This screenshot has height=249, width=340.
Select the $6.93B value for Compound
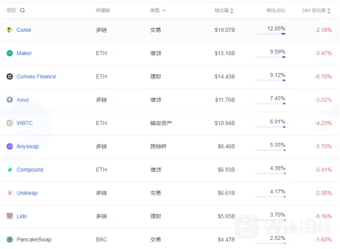[x=226, y=170]
